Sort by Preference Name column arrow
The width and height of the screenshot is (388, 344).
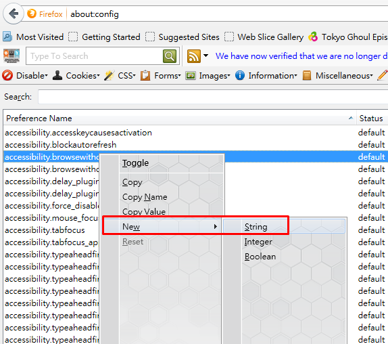[x=351, y=119]
